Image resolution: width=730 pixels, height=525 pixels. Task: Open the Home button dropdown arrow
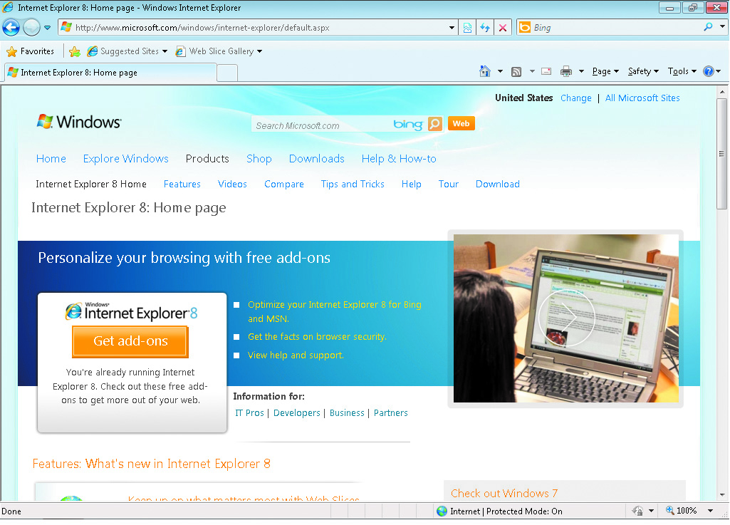(500, 71)
